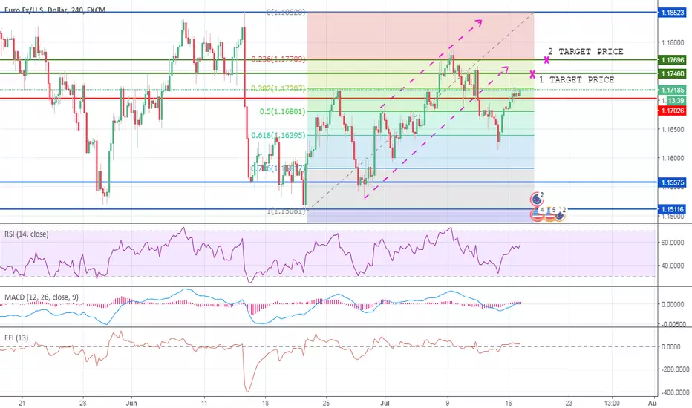Click the Jul label on the time axis
Viewport: 692px width, 408px height.
(x=385, y=403)
